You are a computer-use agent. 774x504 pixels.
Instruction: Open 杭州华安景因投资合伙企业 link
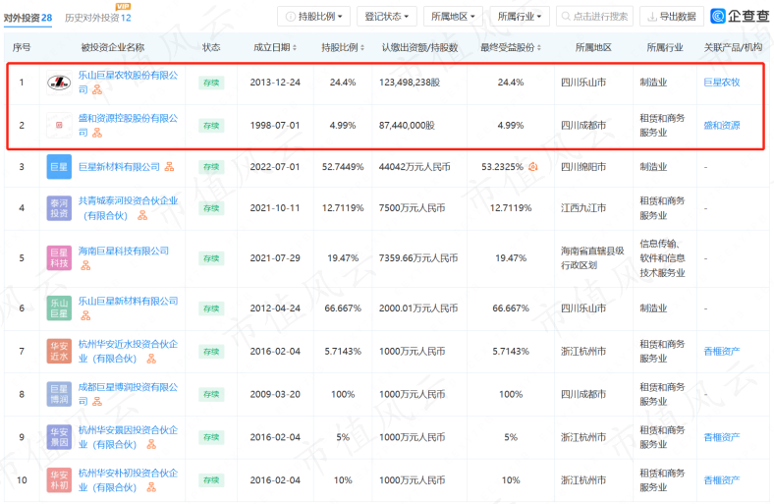128,437
